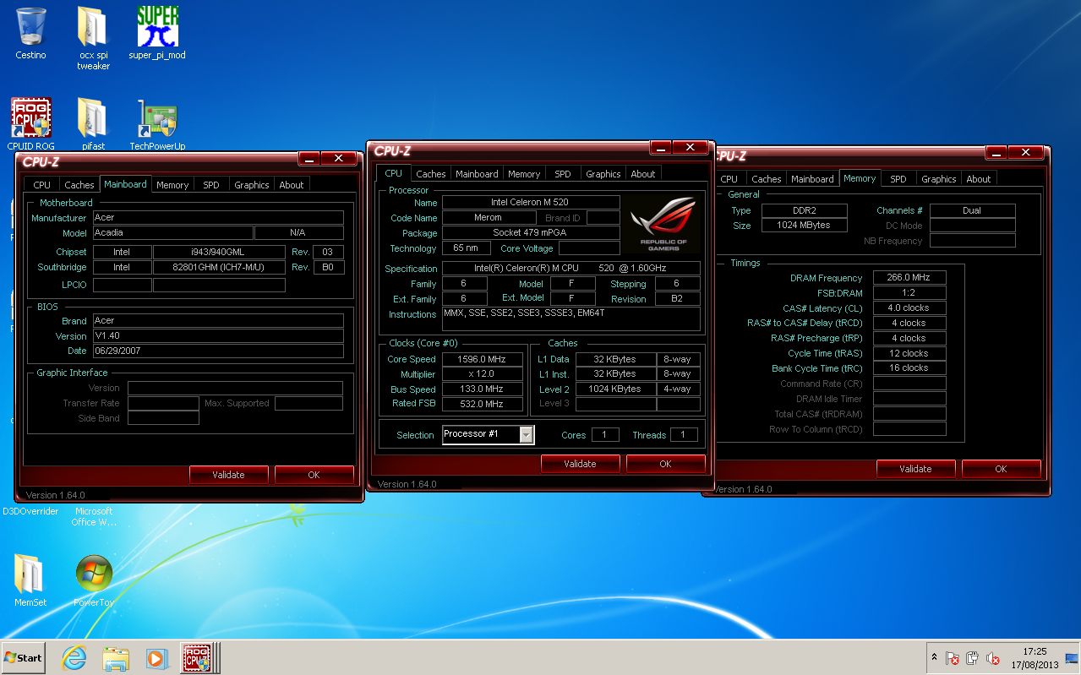Open the Cestino recycle bin icon
Image resolution: width=1081 pixels, height=675 pixels.
31,34
